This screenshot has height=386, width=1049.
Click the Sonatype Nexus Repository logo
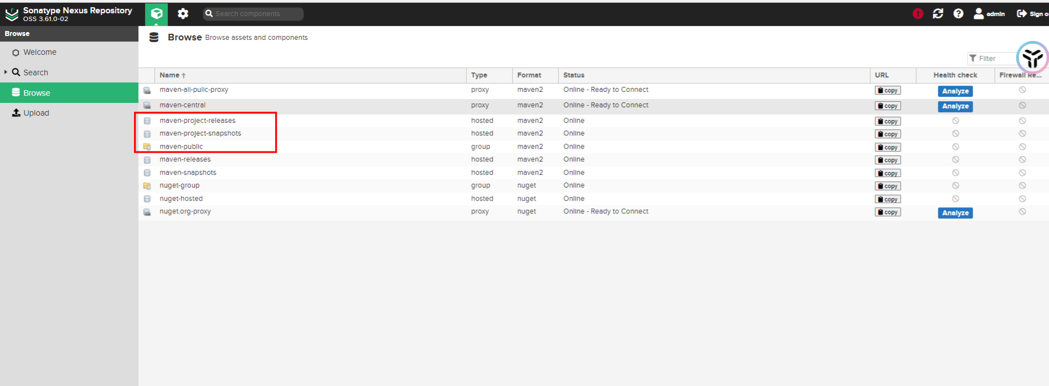point(12,14)
